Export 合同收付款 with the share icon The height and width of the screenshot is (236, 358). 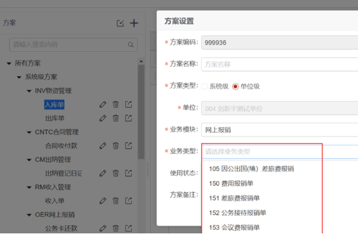(129, 146)
